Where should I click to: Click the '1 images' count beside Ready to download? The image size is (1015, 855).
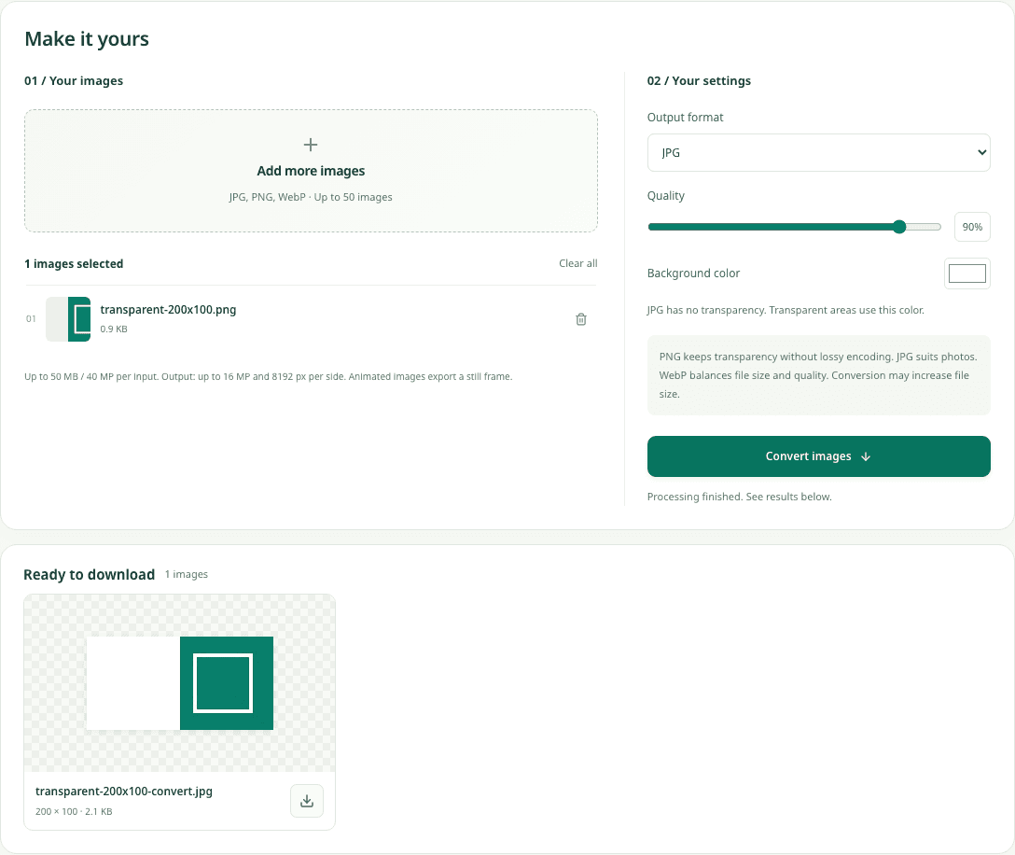pos(187,575)
